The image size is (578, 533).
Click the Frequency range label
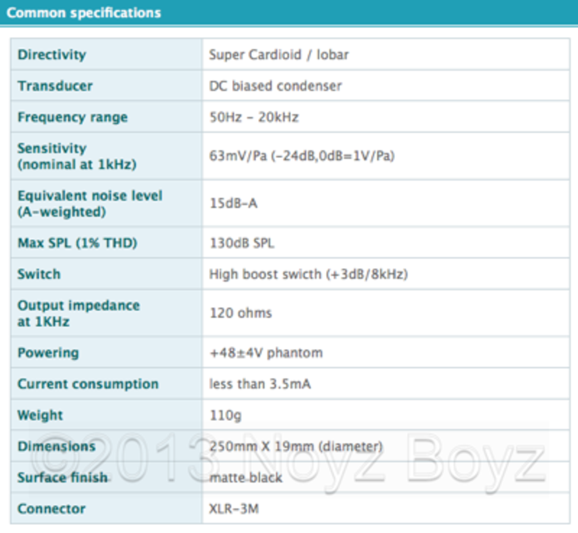tap(73, 117)
